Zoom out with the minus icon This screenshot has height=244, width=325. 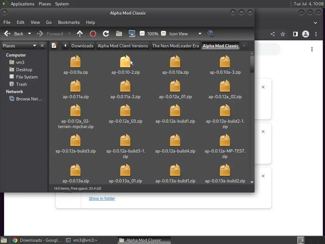click(142, 33)
